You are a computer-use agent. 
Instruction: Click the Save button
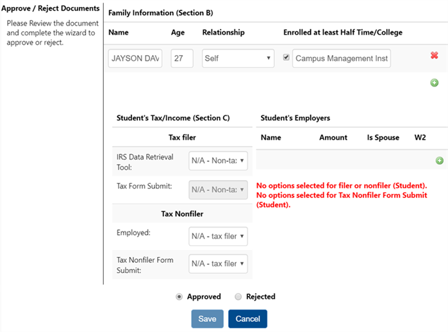207,319
